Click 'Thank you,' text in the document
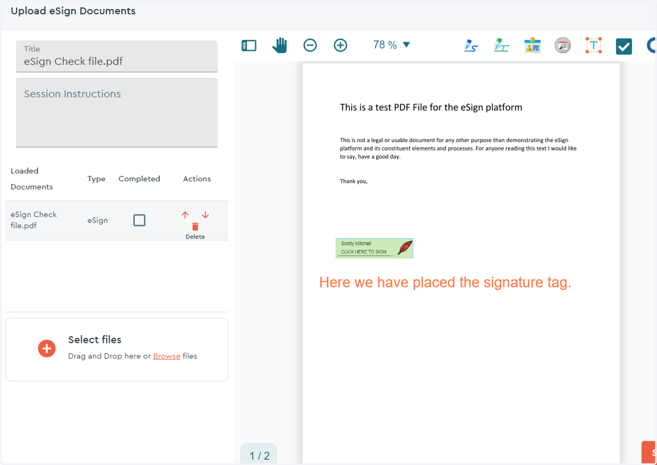The height and width of the screenshot is (465, 657). 354,181
